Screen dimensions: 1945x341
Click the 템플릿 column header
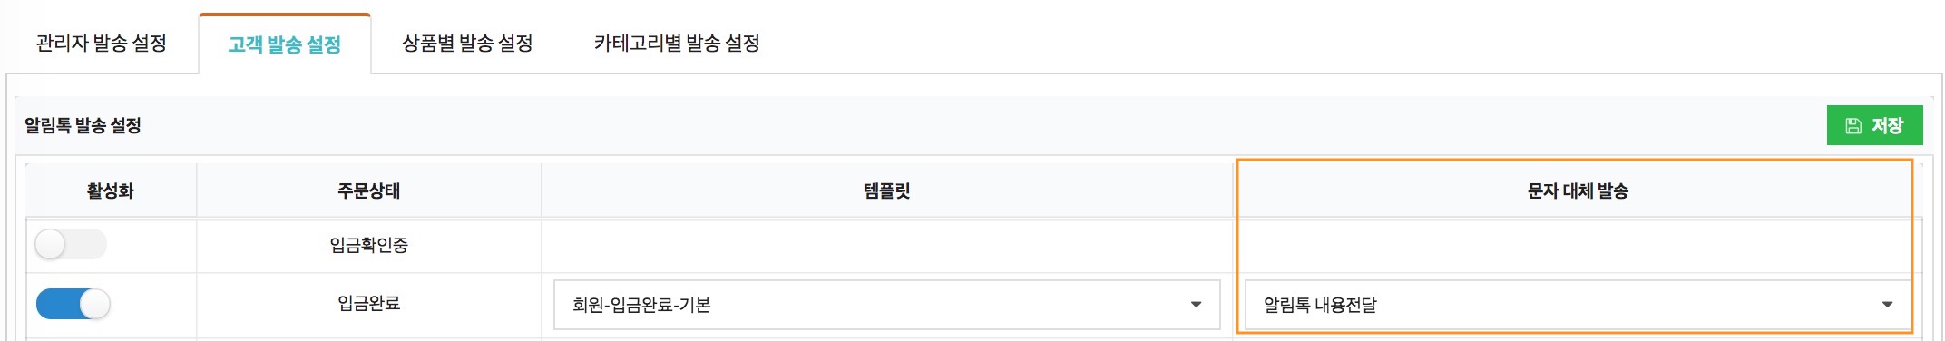(x=886, y=190)
